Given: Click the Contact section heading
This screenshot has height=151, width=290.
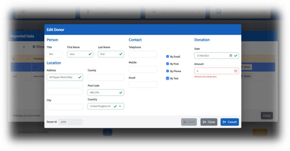Looking at the screenshot, I should [135, 40].
